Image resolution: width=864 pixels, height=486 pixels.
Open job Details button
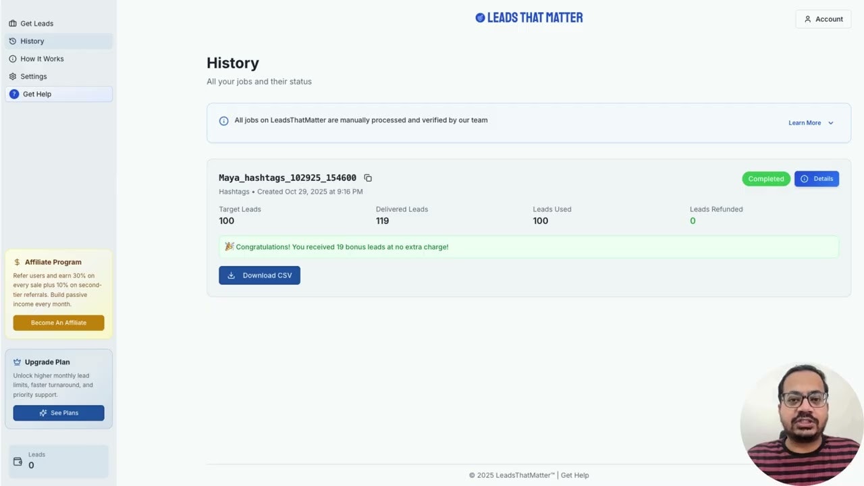[817, 179]
